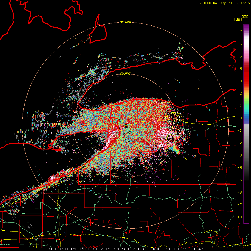Click the 4 value on color scale
This screenshot has height=251, width=251.
(x=241, y=69)
